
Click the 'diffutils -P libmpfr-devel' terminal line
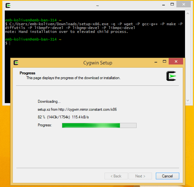click(x=70, y=28)
